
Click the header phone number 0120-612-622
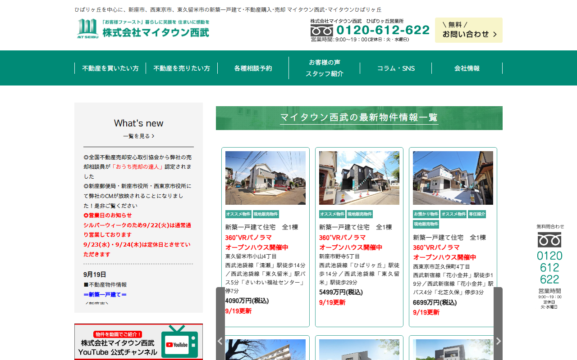(x=383, y=30)
